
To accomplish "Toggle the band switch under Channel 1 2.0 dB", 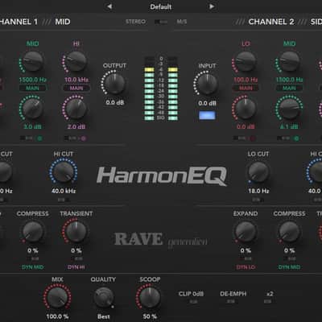I will pyautogui.click(x=70, y=138).
